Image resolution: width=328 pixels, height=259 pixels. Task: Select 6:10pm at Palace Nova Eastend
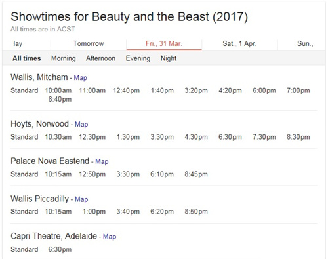162,174
